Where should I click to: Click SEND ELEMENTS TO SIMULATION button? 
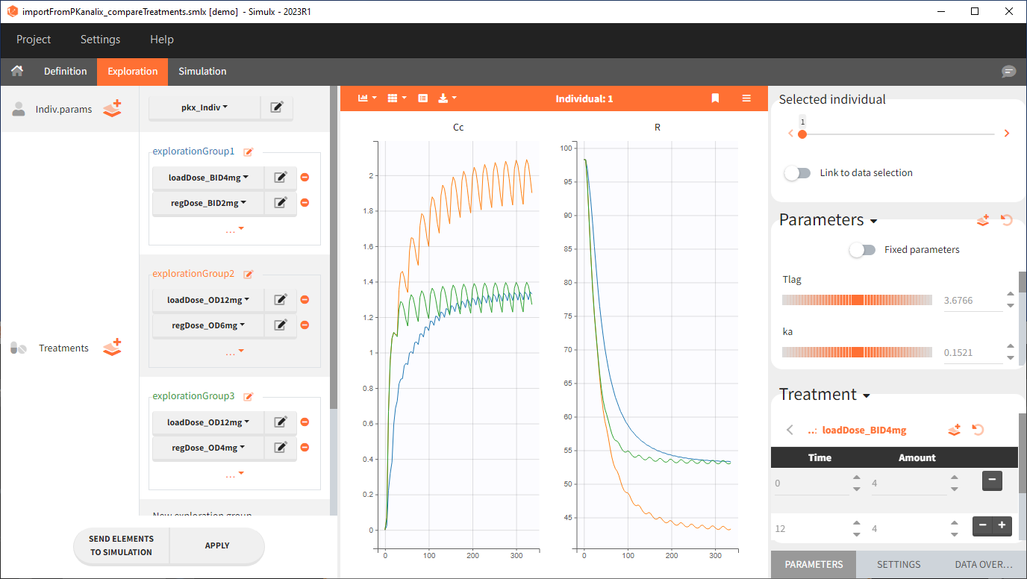click(x=121, y=545)
